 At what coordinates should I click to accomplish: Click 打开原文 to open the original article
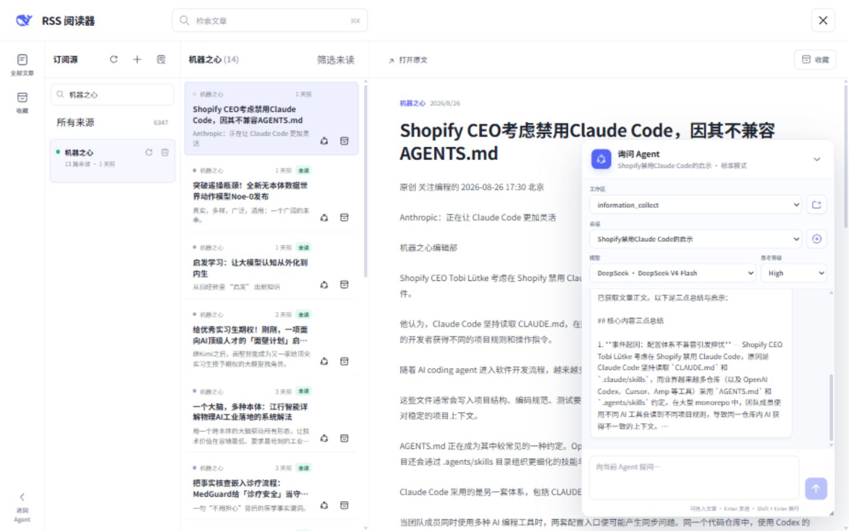click(x=408, y=60)
